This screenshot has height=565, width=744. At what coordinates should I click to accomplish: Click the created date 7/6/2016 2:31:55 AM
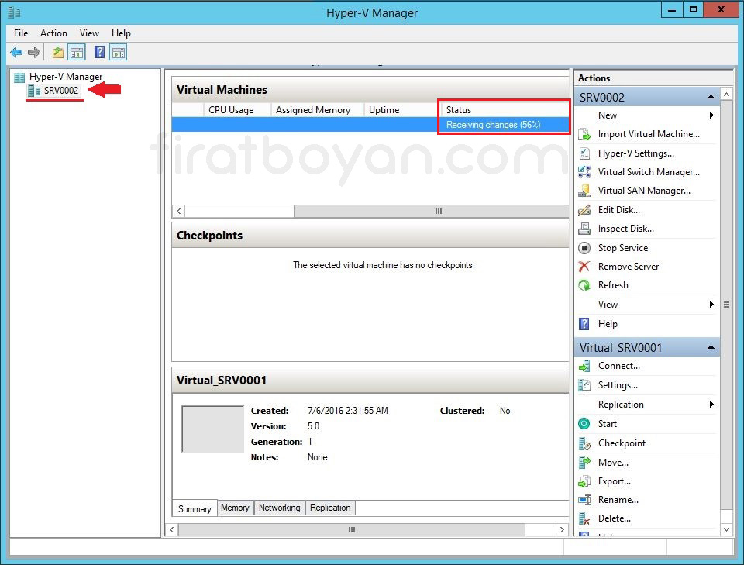(x=348, y=411)
